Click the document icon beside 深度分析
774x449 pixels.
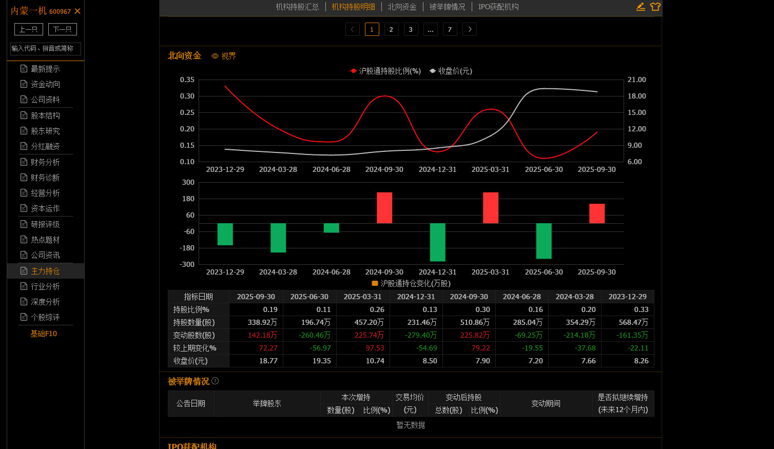pyautogui.click(x=24, y=301)
